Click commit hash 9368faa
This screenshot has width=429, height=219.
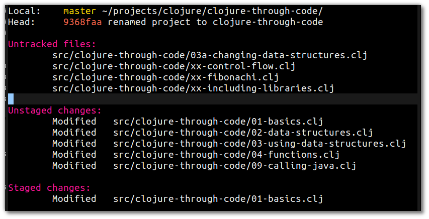(x=82, y=22)
